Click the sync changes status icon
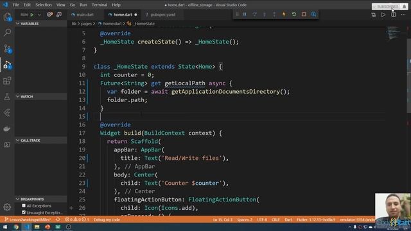This screenshot has height=231, width=411. click(x=58, y=219)
